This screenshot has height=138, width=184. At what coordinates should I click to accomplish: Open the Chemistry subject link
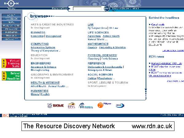[94, 59]
